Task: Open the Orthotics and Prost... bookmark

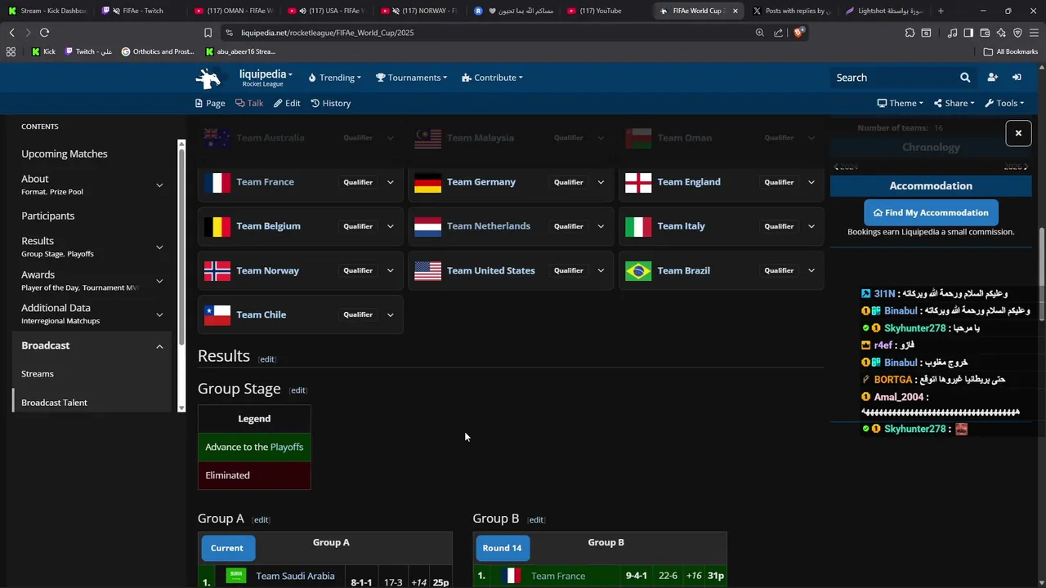Action: pyautogui.click(x=158, y=51)
